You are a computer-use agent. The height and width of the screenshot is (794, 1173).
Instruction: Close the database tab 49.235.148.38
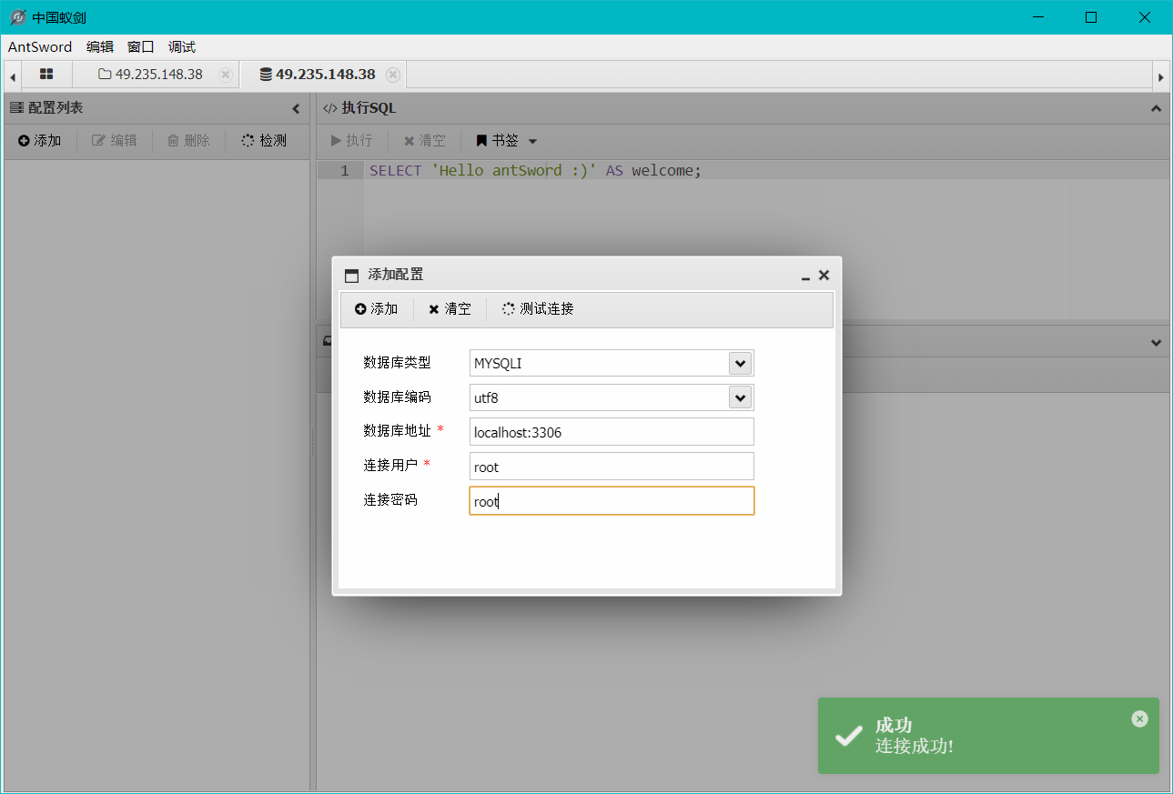click(x=393, y=75)
